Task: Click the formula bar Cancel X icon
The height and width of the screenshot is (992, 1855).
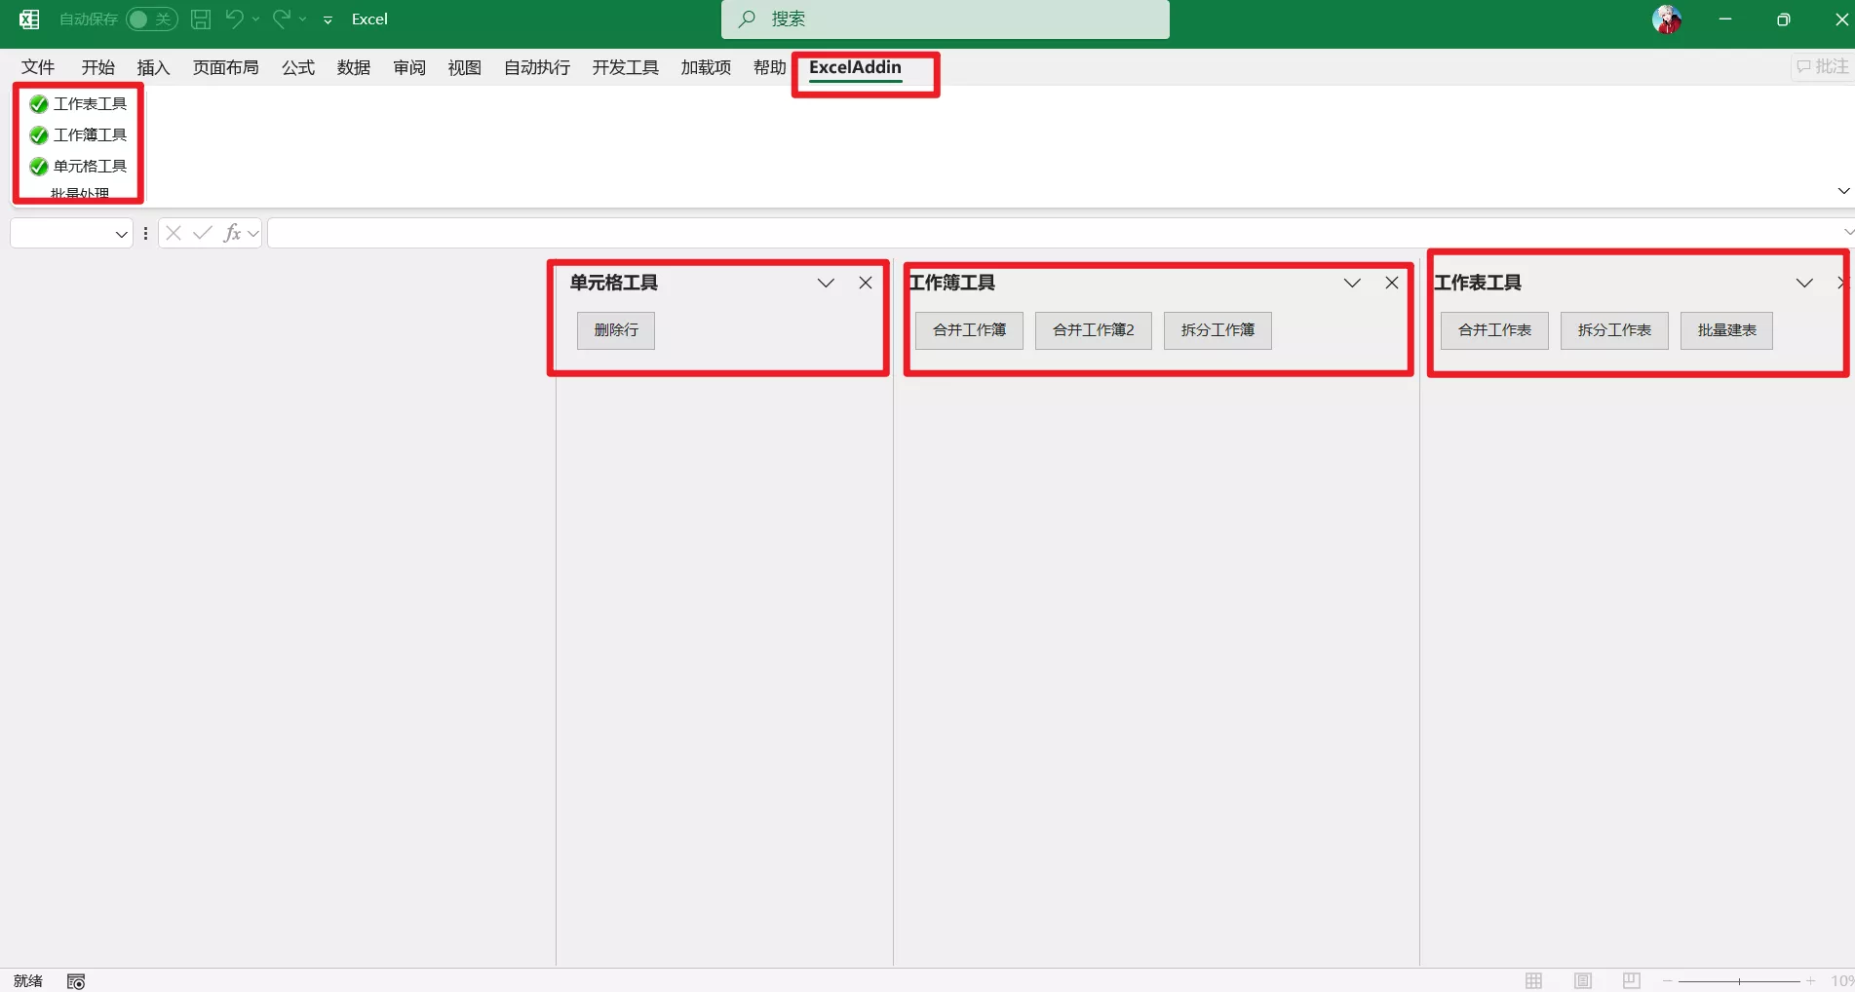Action: 174,233
